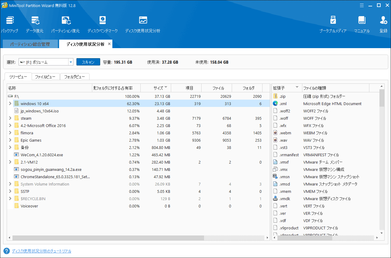Click the Epic Games folder icon
The height and width of the screenshot is (258, 391).
[16, 140]
